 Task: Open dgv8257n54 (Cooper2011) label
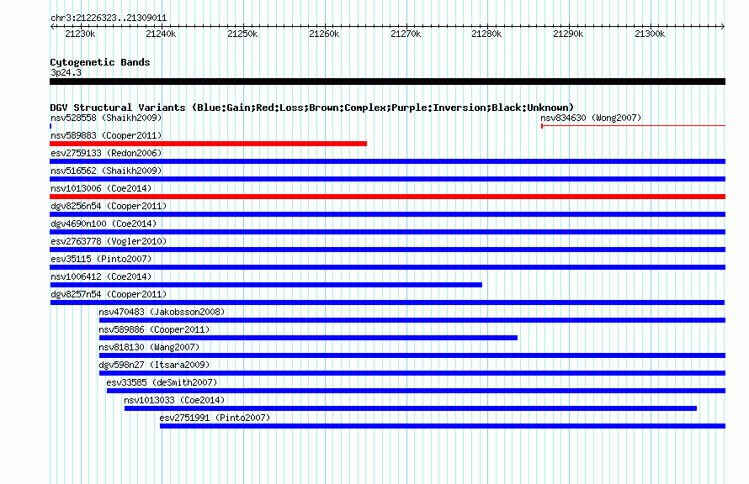click(x=109, y=294)
